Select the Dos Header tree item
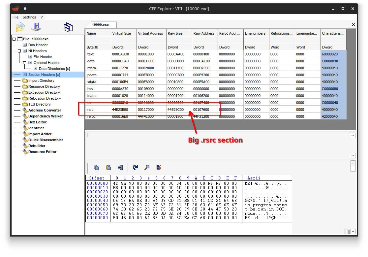Image resolution: width=368 pixels, height=257 pixels. pos(38,45)
